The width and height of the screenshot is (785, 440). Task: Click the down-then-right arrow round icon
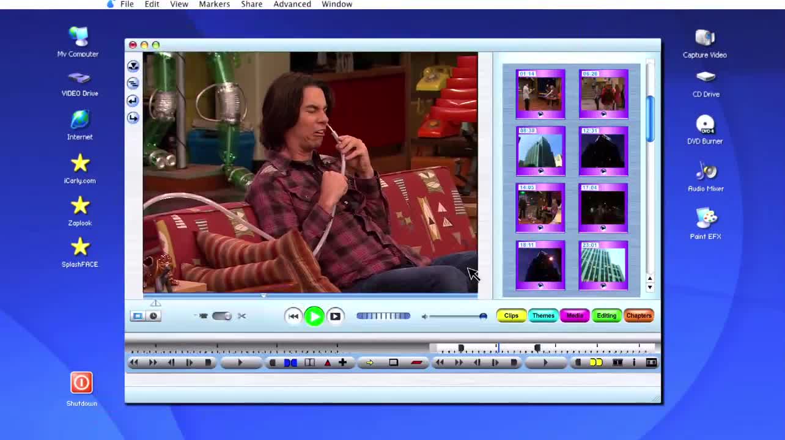click(x=133, y=117)
